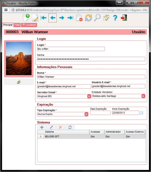This screenshot has width=151, height=172.
Task: Switch to the Localizar tab
Action: [x=29, y=25]
